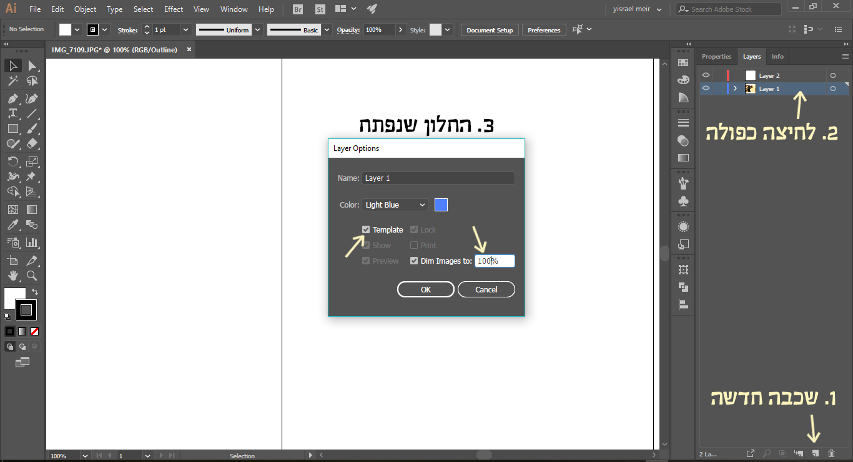Uncheck Dim Images to option
The image size is (853, 462).
[x=413, y=261]
